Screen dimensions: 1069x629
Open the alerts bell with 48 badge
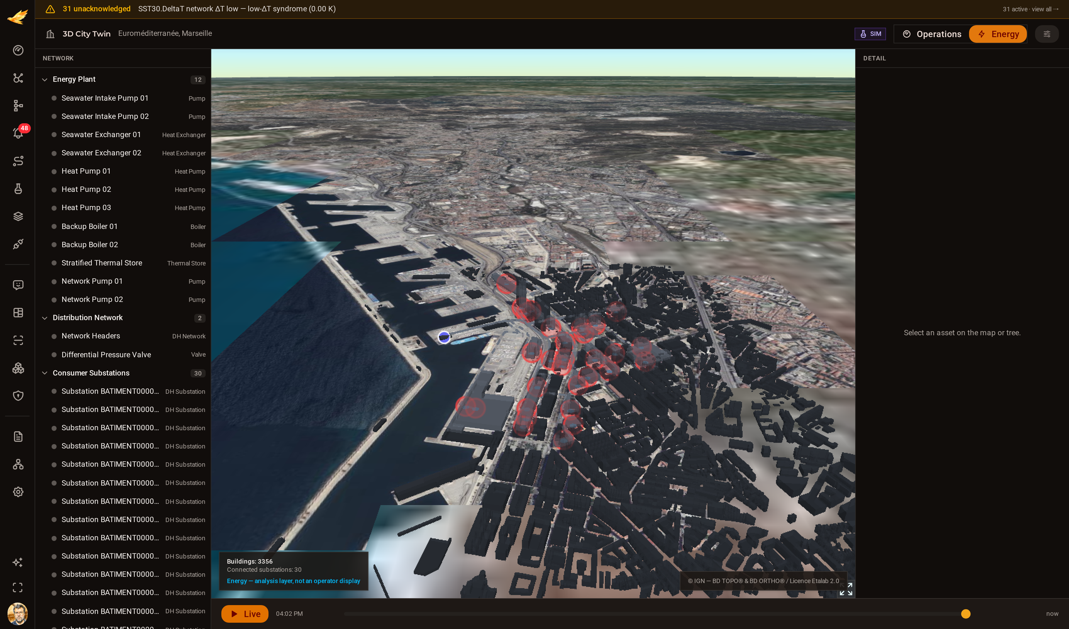(18, 133)
